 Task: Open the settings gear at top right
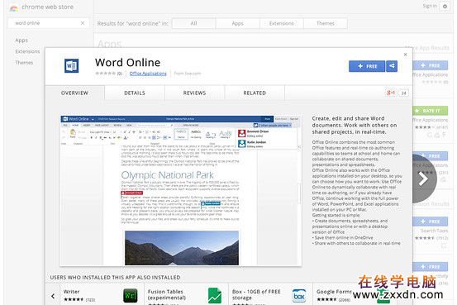click(445, 6)
